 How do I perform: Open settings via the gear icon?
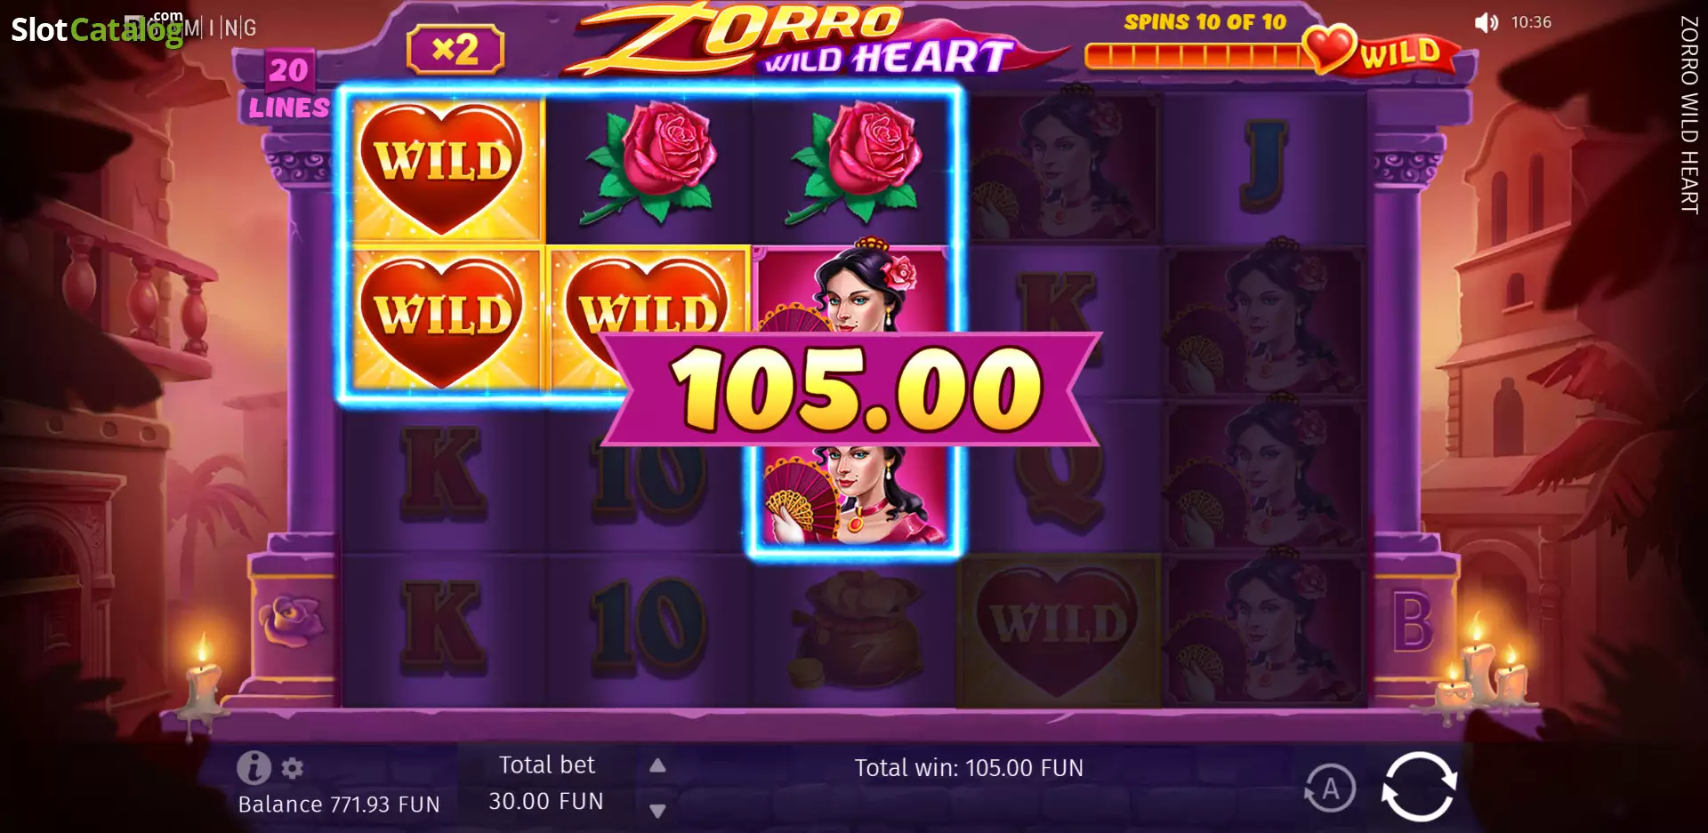coord(293,768)
